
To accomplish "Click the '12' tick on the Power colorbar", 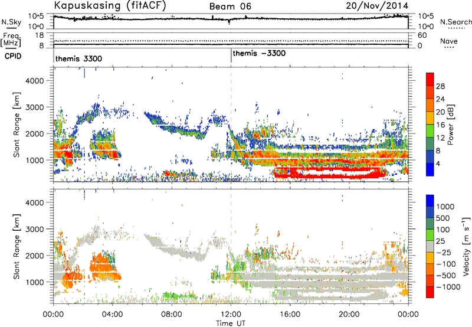I will coord(440,138).
